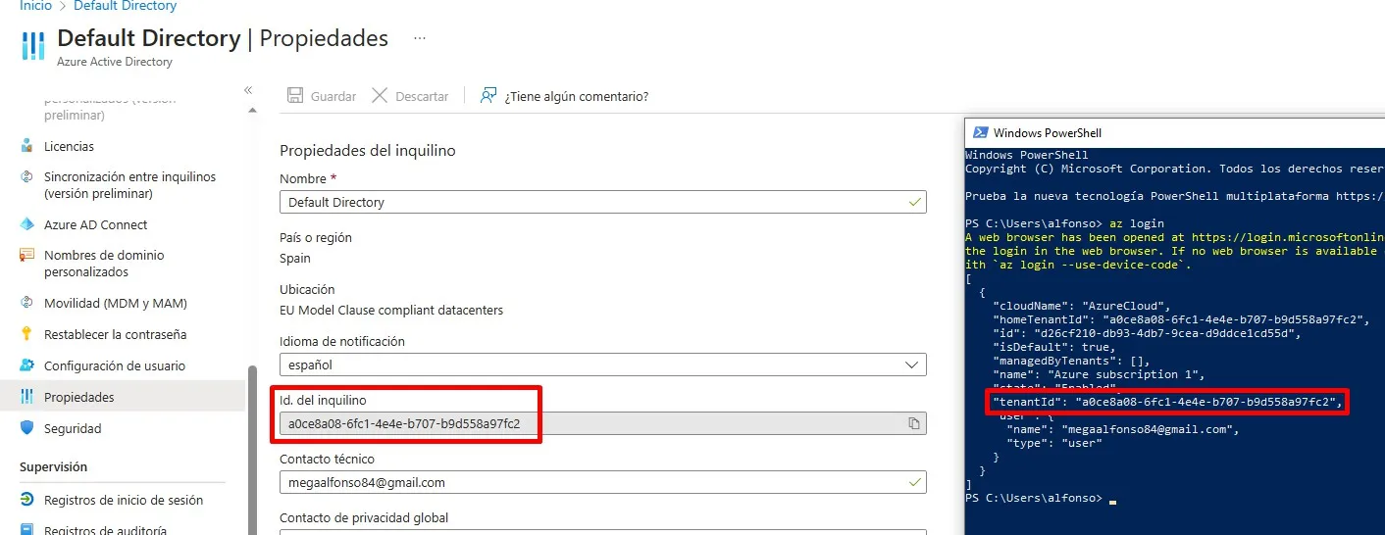1385x535 pixels.
Task: Open Nombres de dominio personalizados
Action: click(x=103, y=263)
